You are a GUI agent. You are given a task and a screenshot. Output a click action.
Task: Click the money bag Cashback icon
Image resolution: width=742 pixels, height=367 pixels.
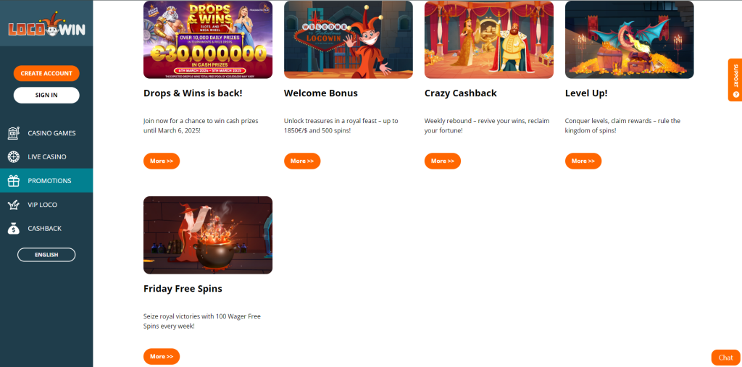14,229
